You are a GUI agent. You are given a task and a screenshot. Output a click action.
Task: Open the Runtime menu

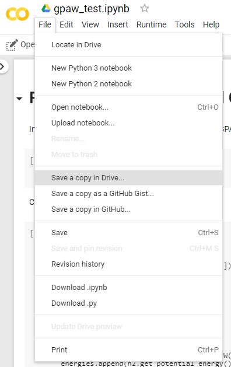(152, 25)
